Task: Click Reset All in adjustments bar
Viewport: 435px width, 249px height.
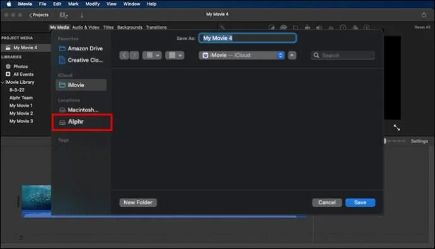Action: pos(422,27)
